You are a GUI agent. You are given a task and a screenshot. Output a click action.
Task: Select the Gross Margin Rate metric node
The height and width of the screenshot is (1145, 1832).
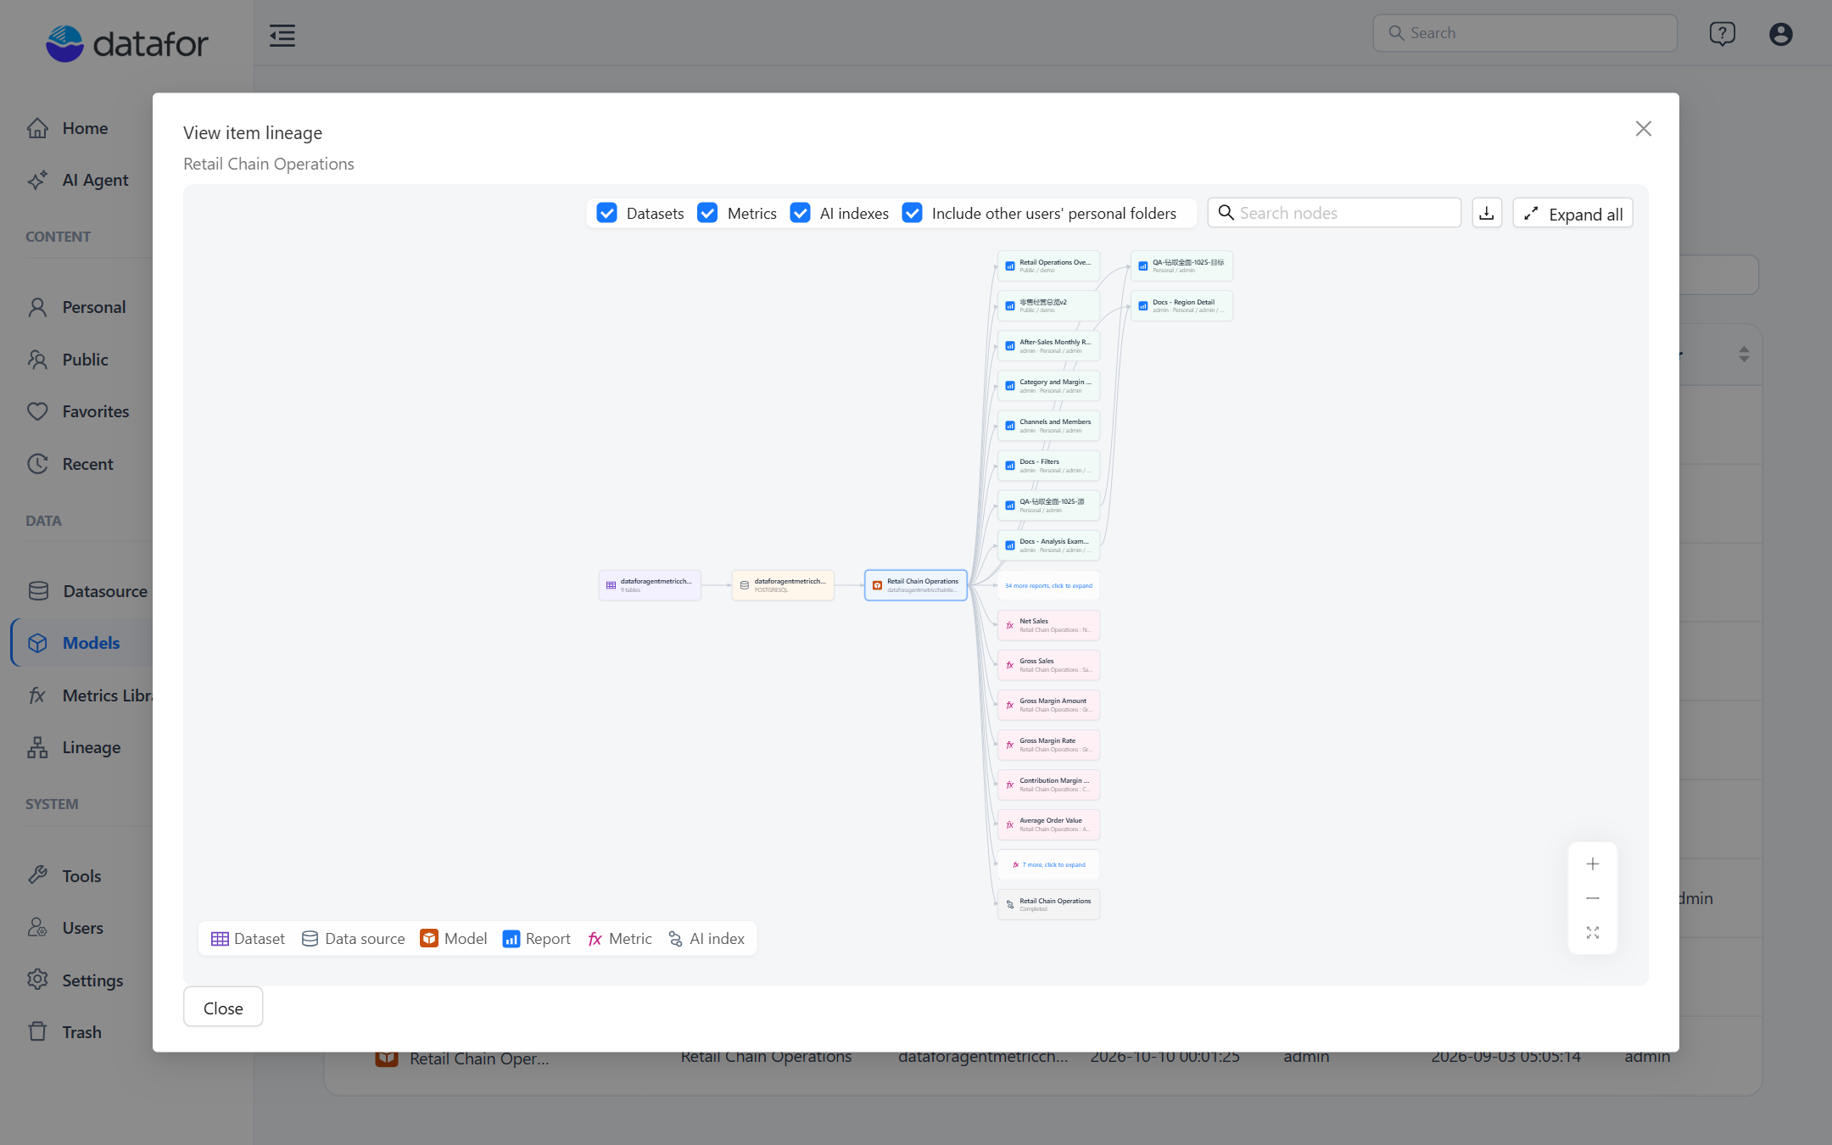pos(1049,745)
